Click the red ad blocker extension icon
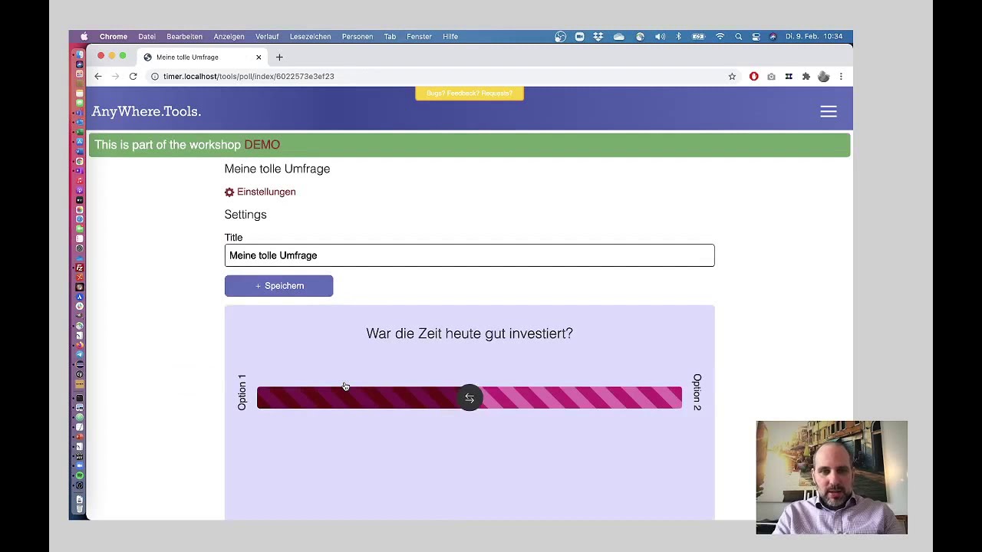982x552 pixels. click(753, 77)
